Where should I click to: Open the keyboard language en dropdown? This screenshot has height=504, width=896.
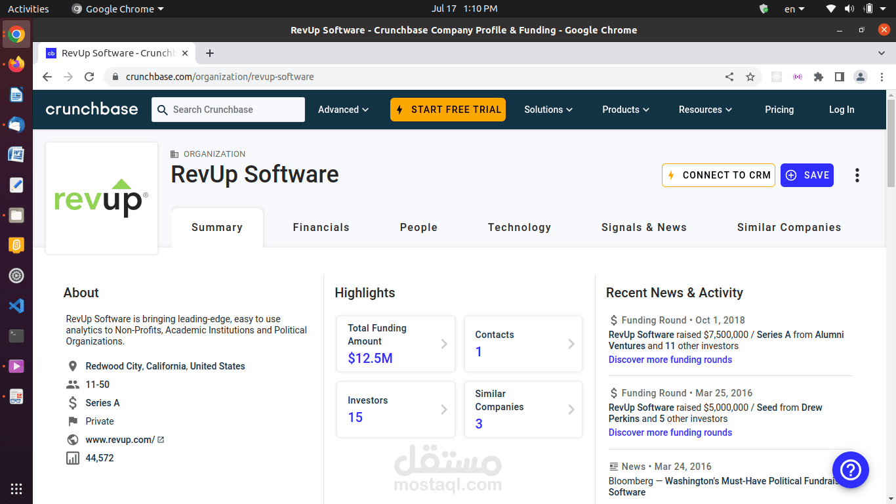tap(794, 9)
